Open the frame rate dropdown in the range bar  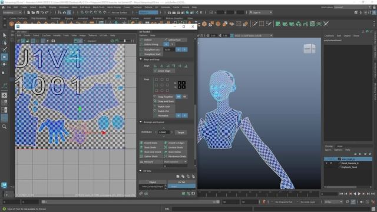pyautogui.click(x=333, y=202)
